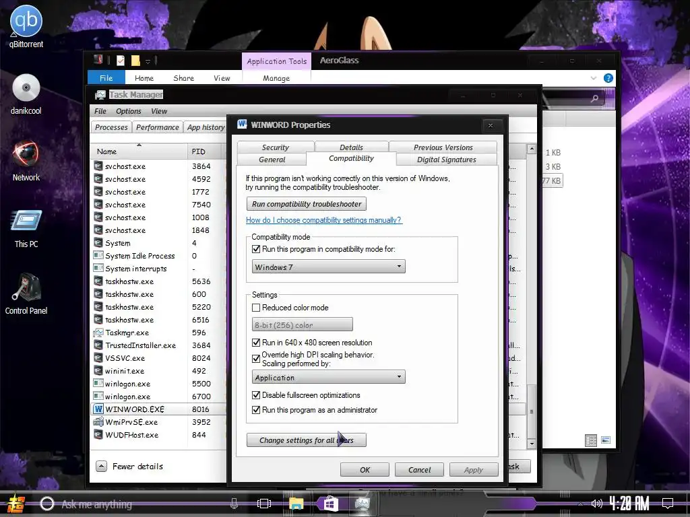Confirm with the OK button
Image resolution: width=690 pixels, height=517 pixels.
pyautogui.click(x=365, y=470)
